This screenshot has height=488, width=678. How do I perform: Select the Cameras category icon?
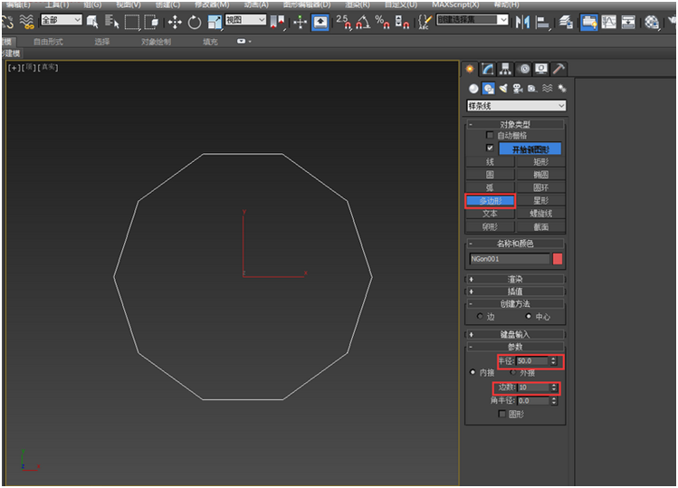[518, 88]
